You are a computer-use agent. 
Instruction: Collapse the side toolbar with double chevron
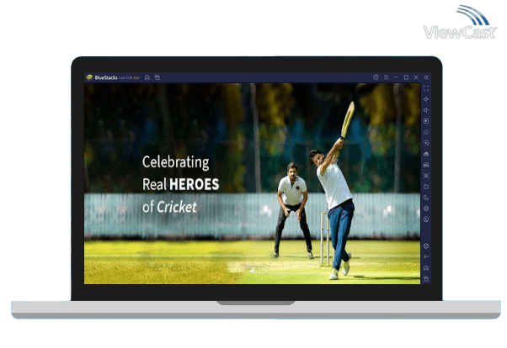tap(426, 77)
